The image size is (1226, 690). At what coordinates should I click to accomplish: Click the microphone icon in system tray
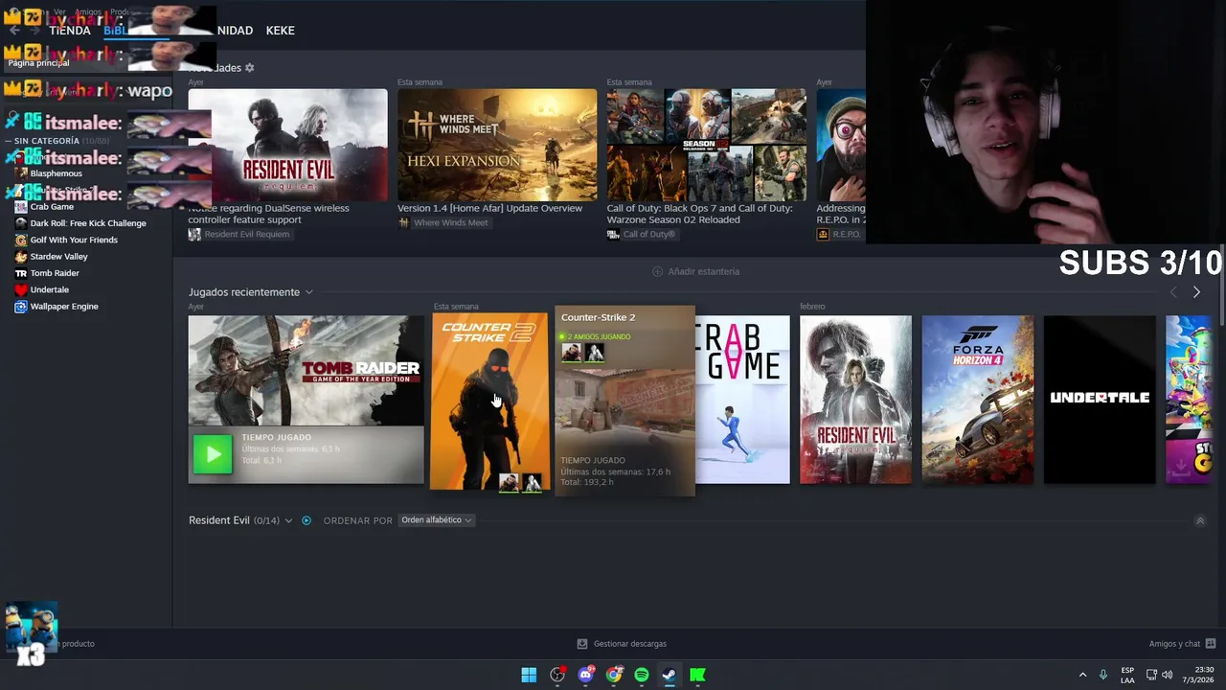(1103, 675)
